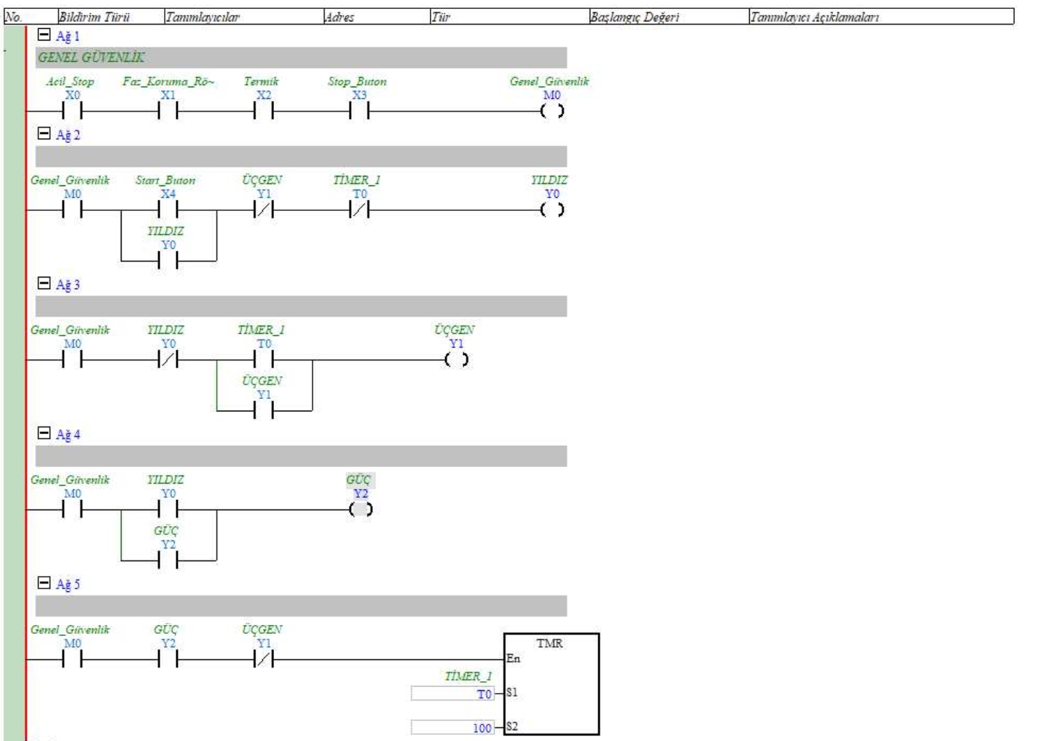This screenshot has height=741, width=1063.
Task: Click the TMR timer function block
Action: pos(551,684)
